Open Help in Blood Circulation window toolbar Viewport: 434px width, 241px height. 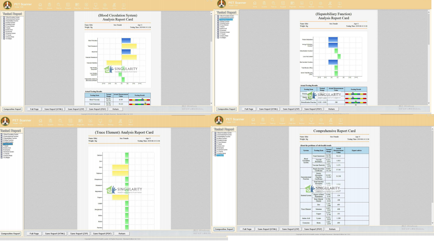pyautogui.click(x=115, y=5)
